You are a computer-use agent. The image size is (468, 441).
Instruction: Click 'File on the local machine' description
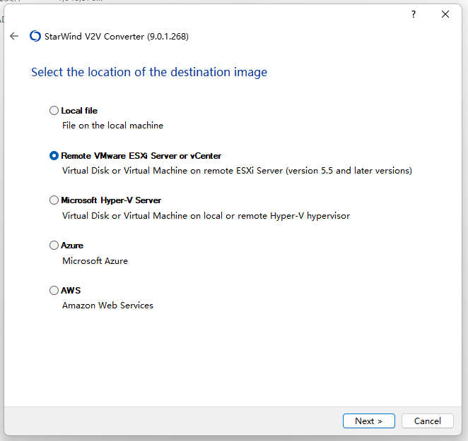113,126
